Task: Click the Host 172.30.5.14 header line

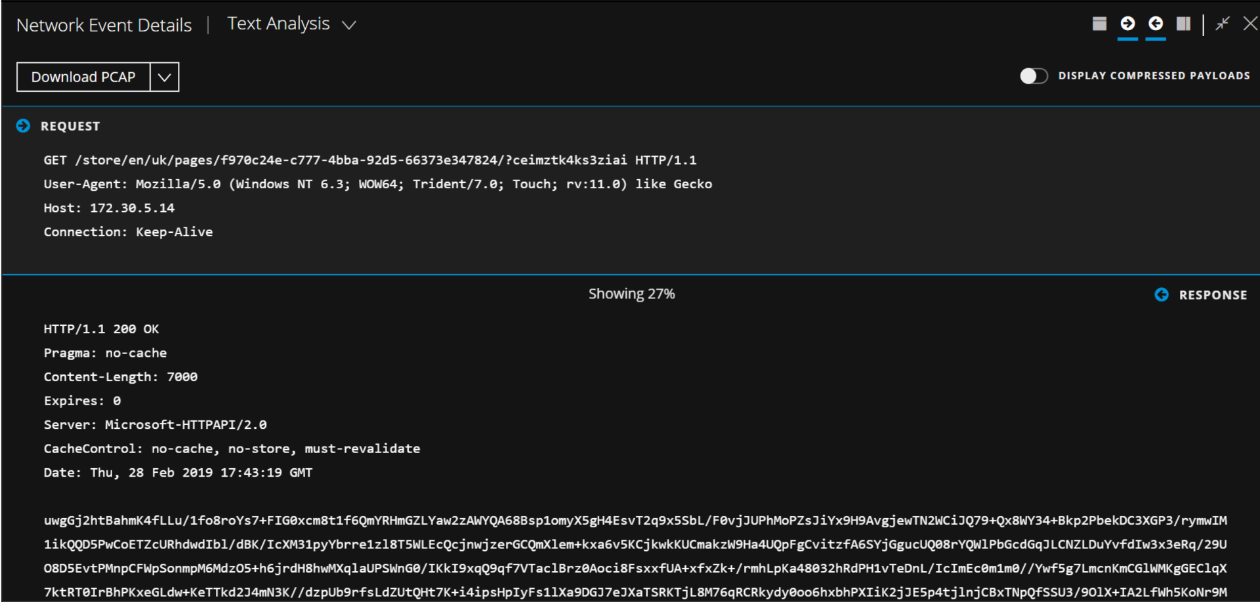Action: coord(109,208)
